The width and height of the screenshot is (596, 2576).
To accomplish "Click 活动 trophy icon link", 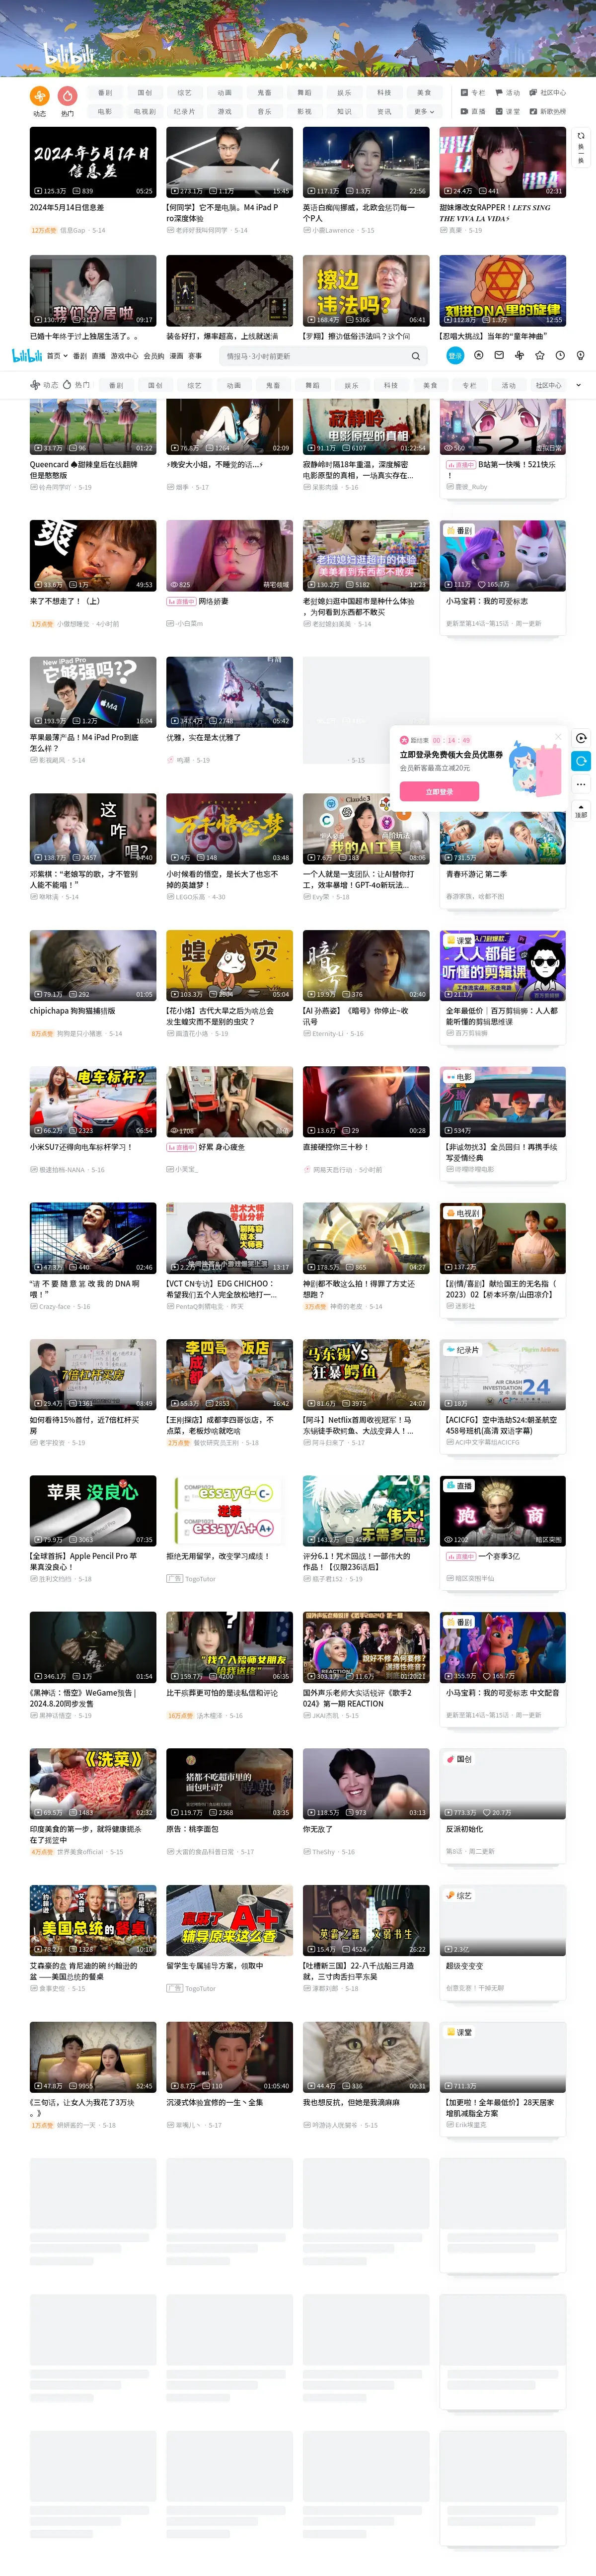I will click(507, 93).
